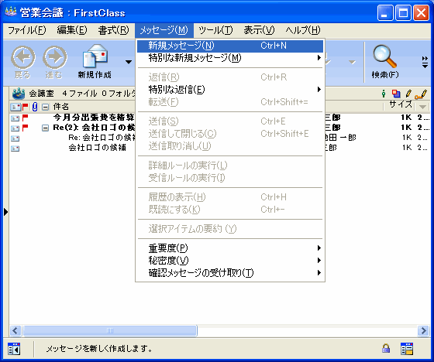Viewport: 434px width, 362px height.
Task: Toggle the red flag on 今月分出張費 message
Action: pos(25,118)
